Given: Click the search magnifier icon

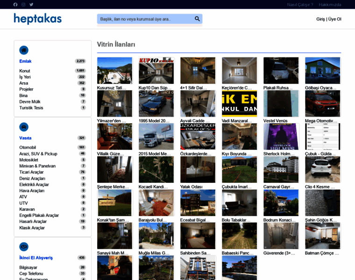Looking at the screenshot, I should pyautogui.click(x=197, y=19).
